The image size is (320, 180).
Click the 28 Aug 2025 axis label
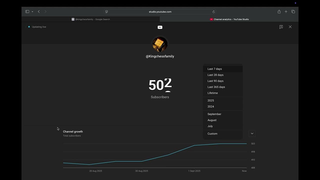pyautogui.click(x=96, y=171)
